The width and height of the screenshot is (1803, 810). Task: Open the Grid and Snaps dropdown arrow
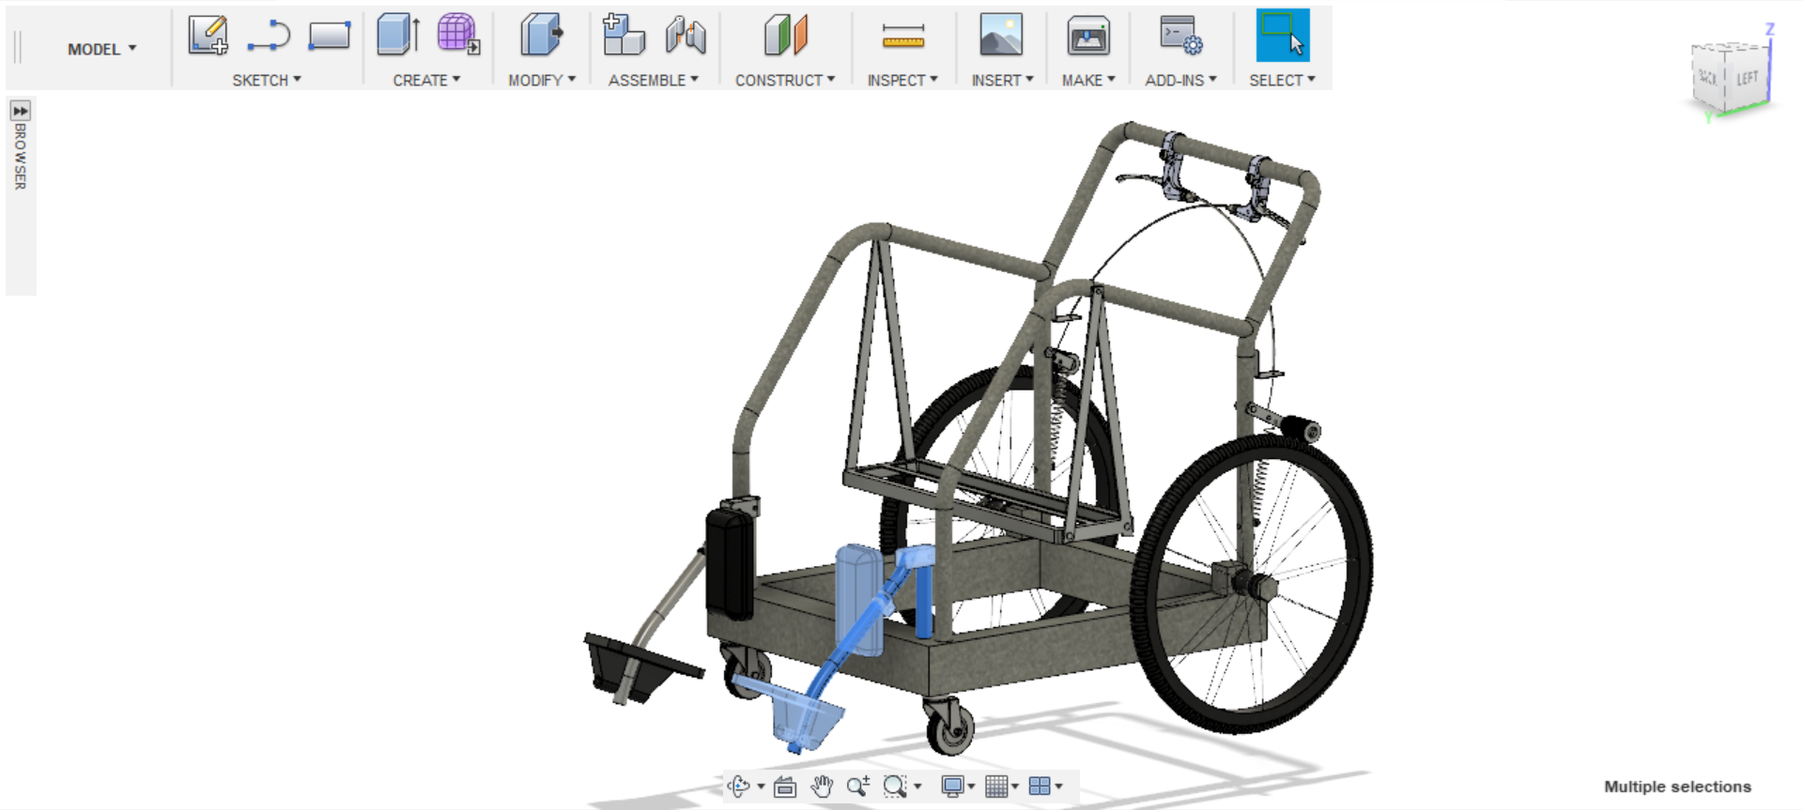pos(1015,787)
